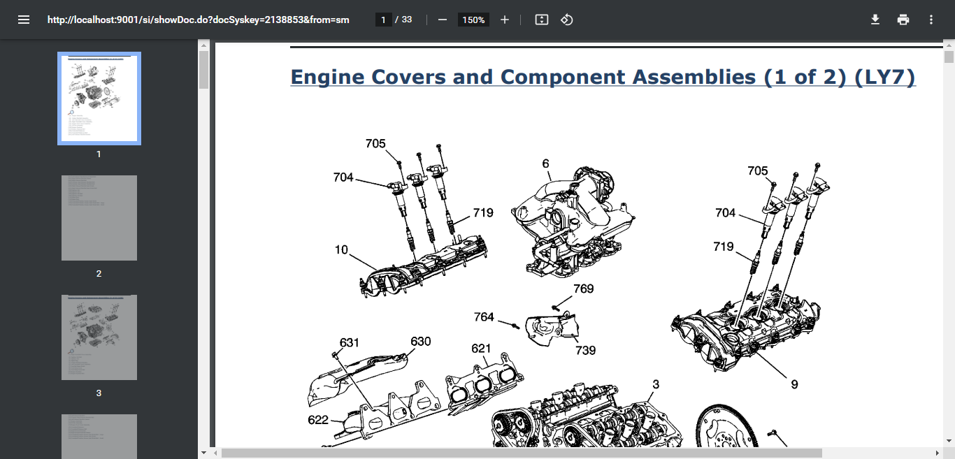Image resolution: width=955 pixels, height=459 pixels.
Task: Click callout number 769 in the diagram
Action: pyautogui.click(x=584, y=289)
